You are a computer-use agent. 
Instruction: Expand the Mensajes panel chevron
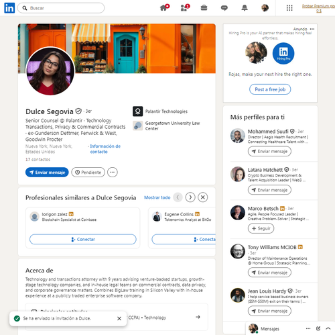point(328,328)
